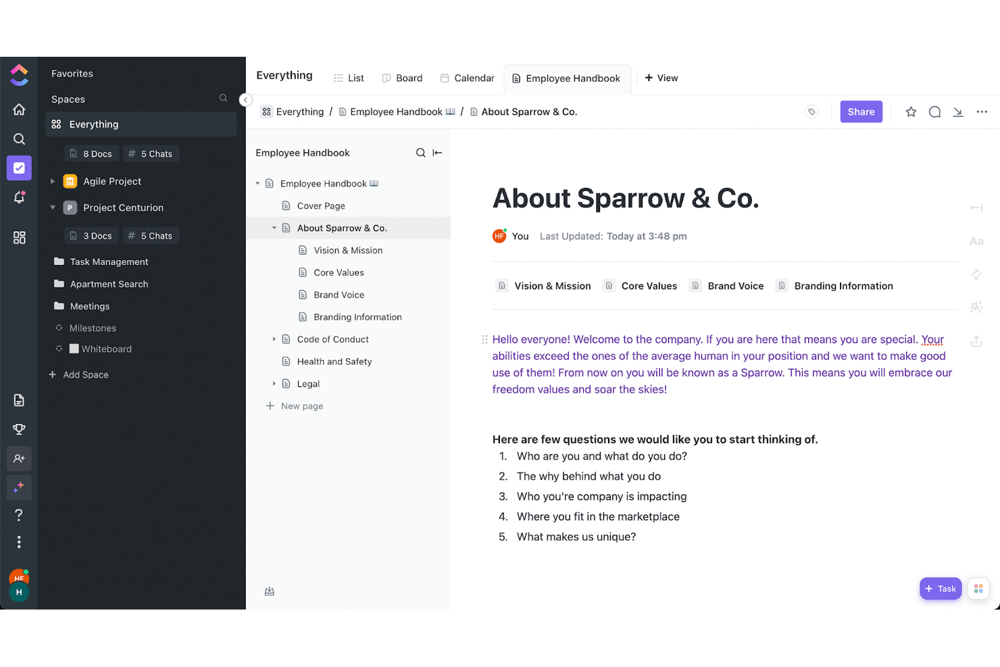Open notifications bell in left rail
1000x667 pixels.
[19, 197]
